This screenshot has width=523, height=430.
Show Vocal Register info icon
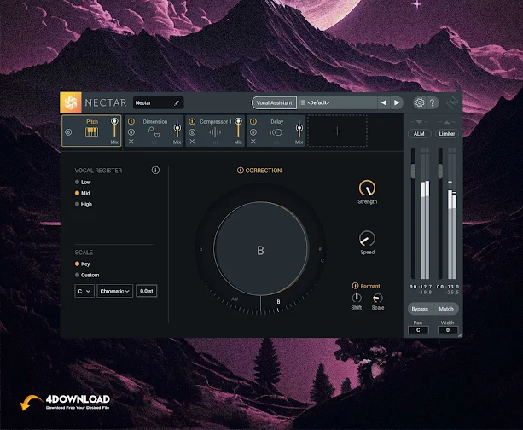click(x=155, y=170)
